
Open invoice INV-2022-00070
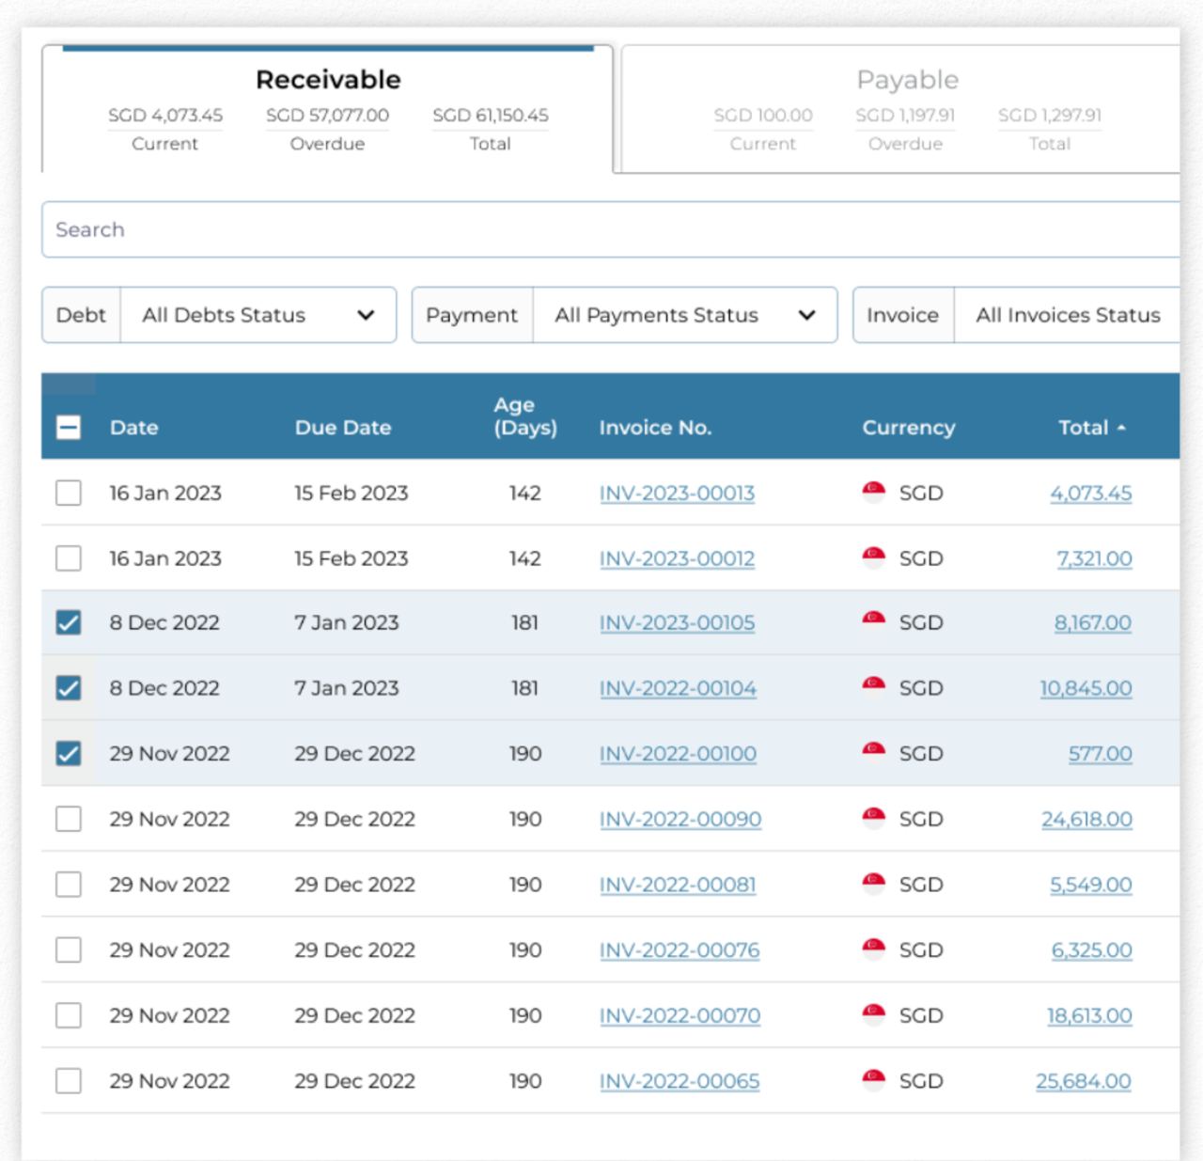pyautogui.click(x=680, y=1015)
